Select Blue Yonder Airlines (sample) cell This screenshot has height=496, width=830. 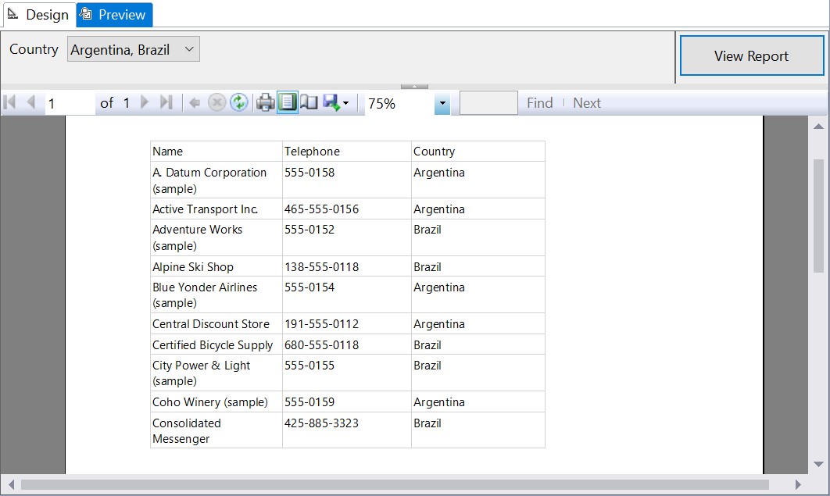click(x=216, y=294)
